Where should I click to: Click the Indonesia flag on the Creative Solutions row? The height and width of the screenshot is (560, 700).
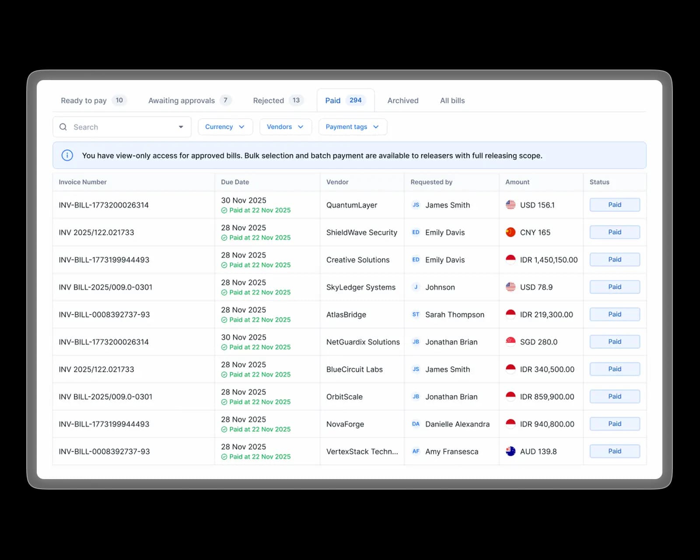click(510, 259)
